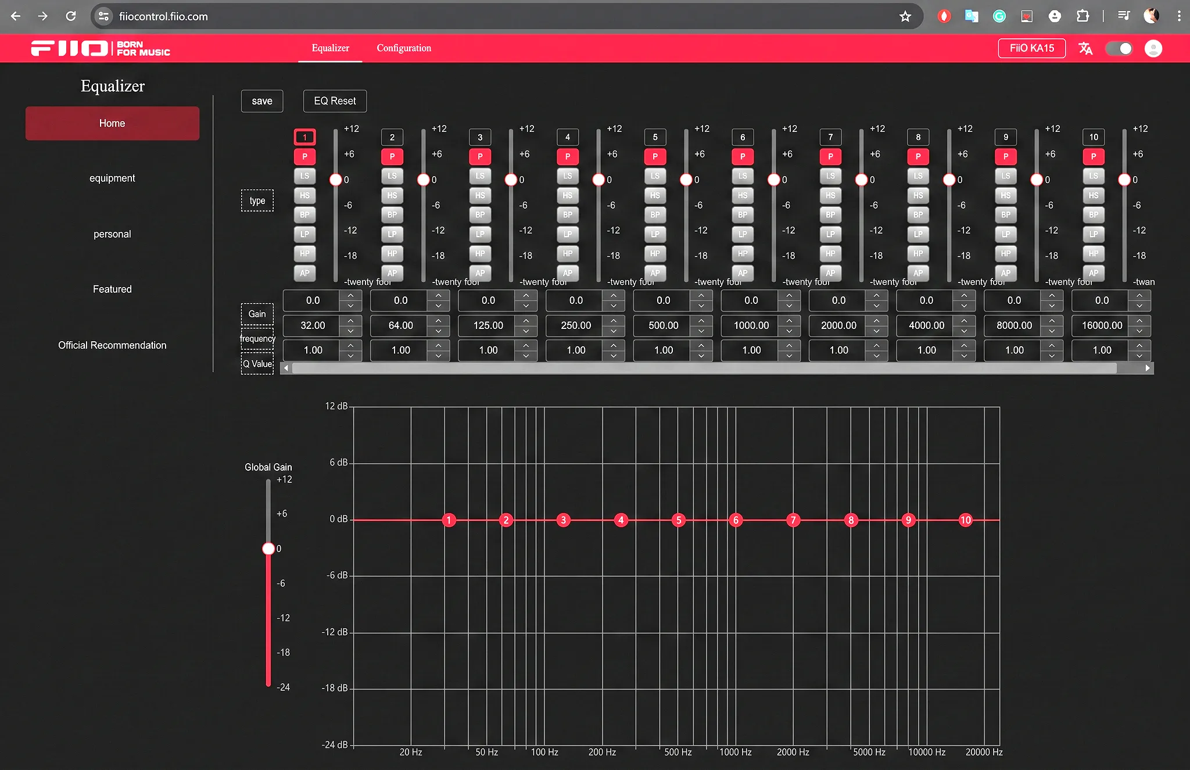The width and height of the screenshot is (1190, 770).
Task: Bookmark this page with the star icon
Action: tap(905, 16)
